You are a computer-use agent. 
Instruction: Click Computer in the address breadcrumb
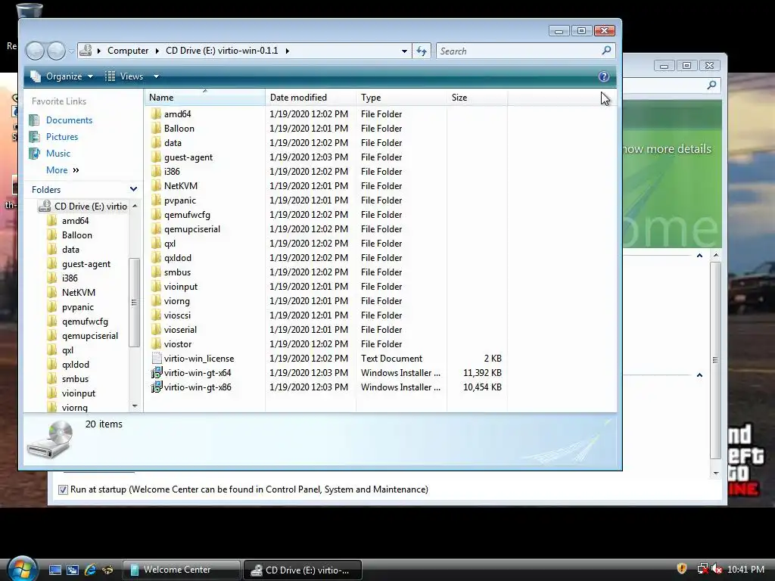[x=128, y=51]
